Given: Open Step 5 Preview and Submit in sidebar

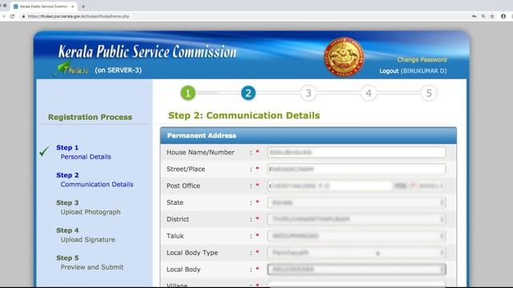Looking at the screenshot, I should click(x=90, y=262).
